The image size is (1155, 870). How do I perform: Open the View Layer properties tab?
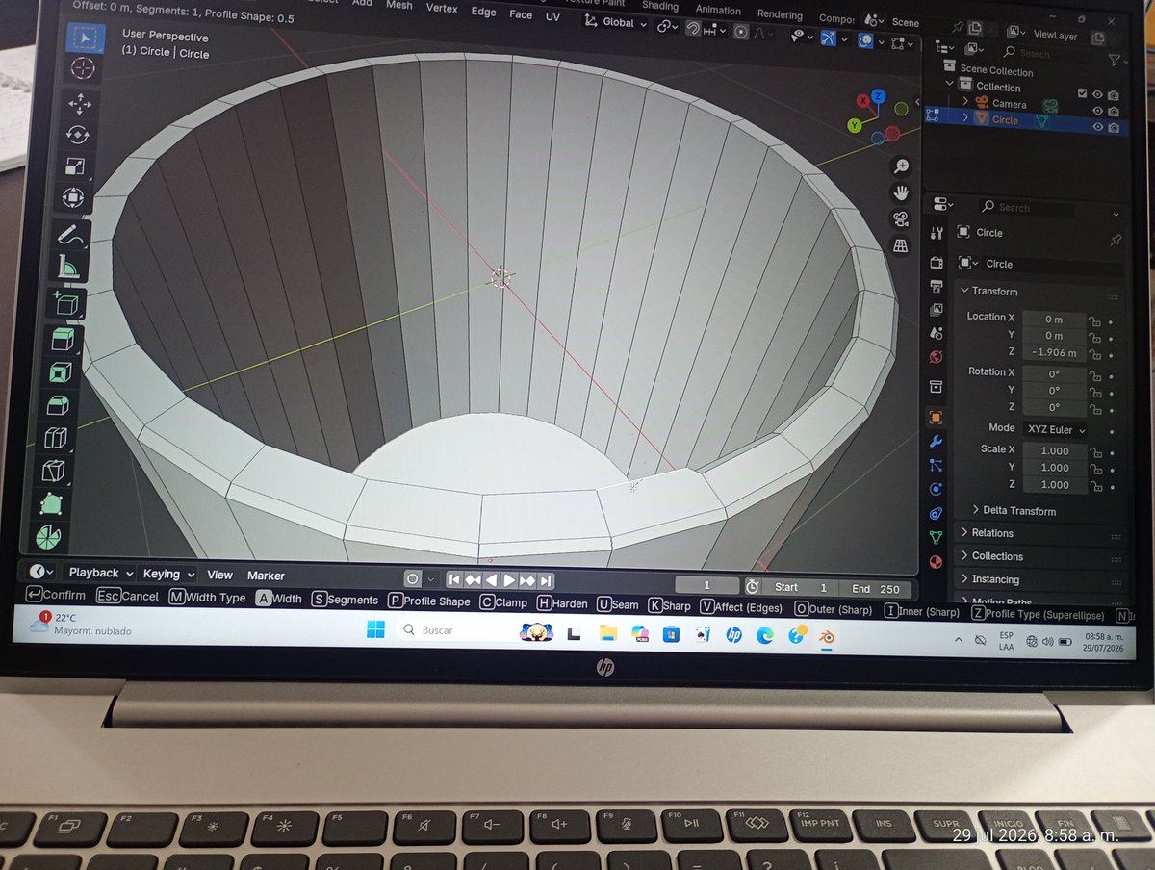click(x=937, y=310)
